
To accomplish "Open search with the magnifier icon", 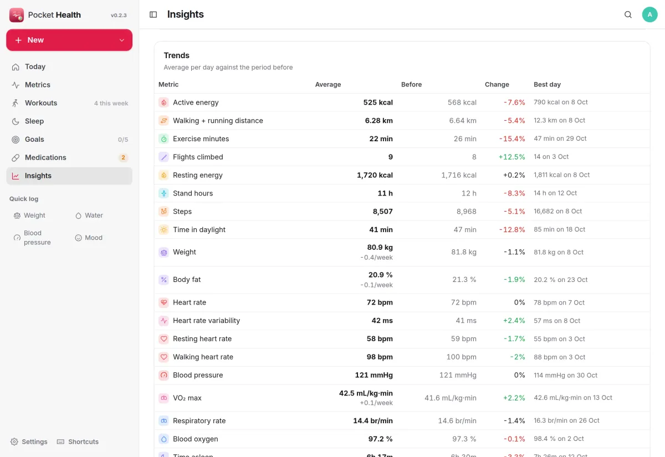I will coord(628,14).
